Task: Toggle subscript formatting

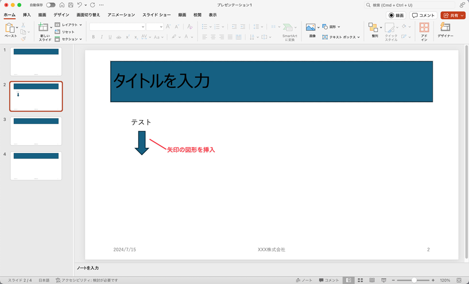Action: [x=136, y=37]
